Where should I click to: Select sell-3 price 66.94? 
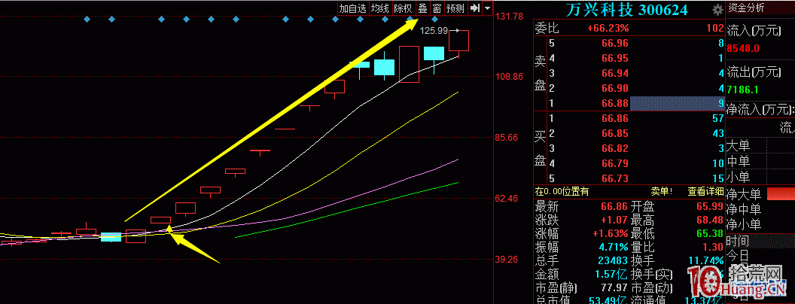coord(615,74)
